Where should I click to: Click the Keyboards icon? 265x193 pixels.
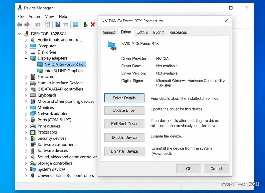click(x=33, y=95)
